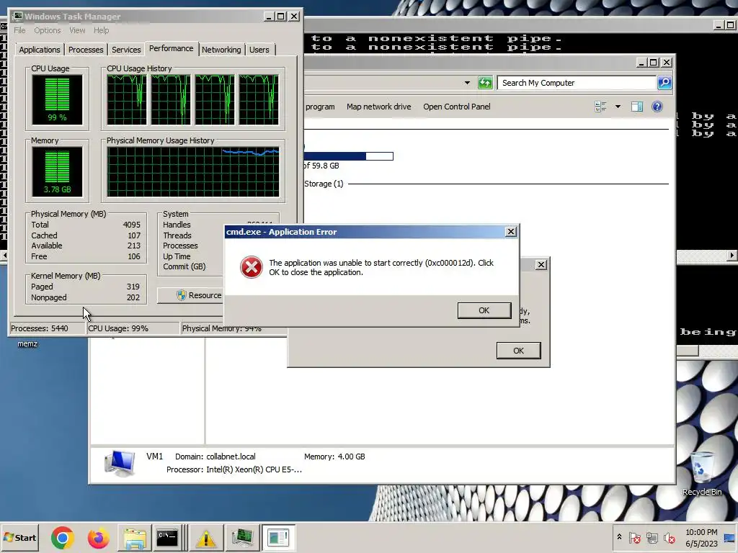Screen dimensions: 738x553
Task: Click the Storage (1) group header
Action: (x=324, y=184)
